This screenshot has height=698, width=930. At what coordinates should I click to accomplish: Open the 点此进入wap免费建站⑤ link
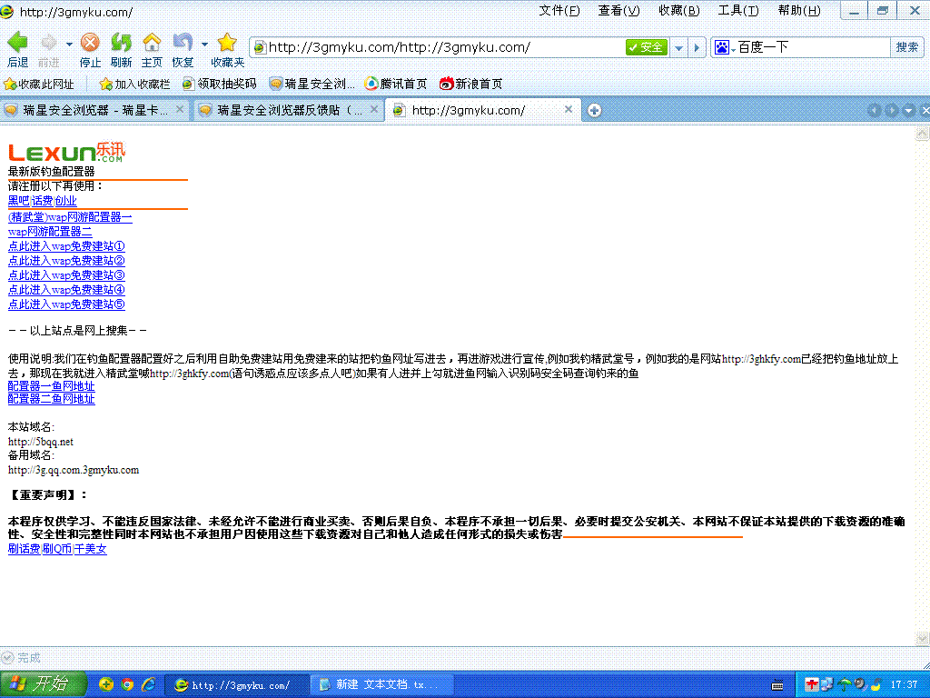tap(66, 304)
